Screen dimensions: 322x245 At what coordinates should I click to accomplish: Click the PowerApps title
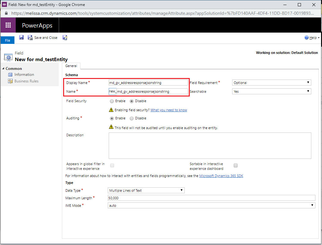point(37,25)
